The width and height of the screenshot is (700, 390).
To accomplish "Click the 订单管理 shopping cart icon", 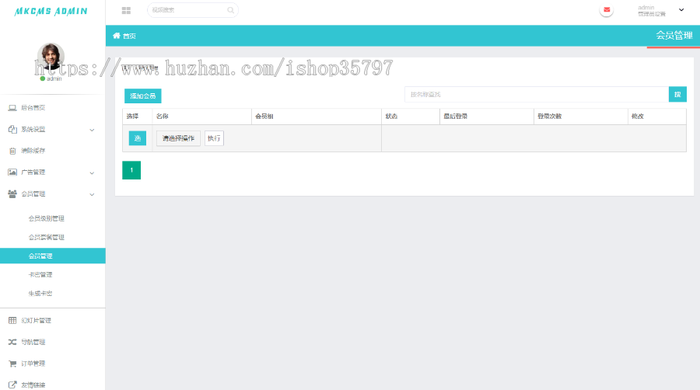I will 12,363.
